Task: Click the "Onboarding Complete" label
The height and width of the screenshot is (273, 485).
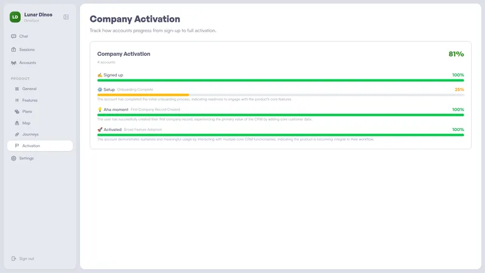Action: pos(135,89)
